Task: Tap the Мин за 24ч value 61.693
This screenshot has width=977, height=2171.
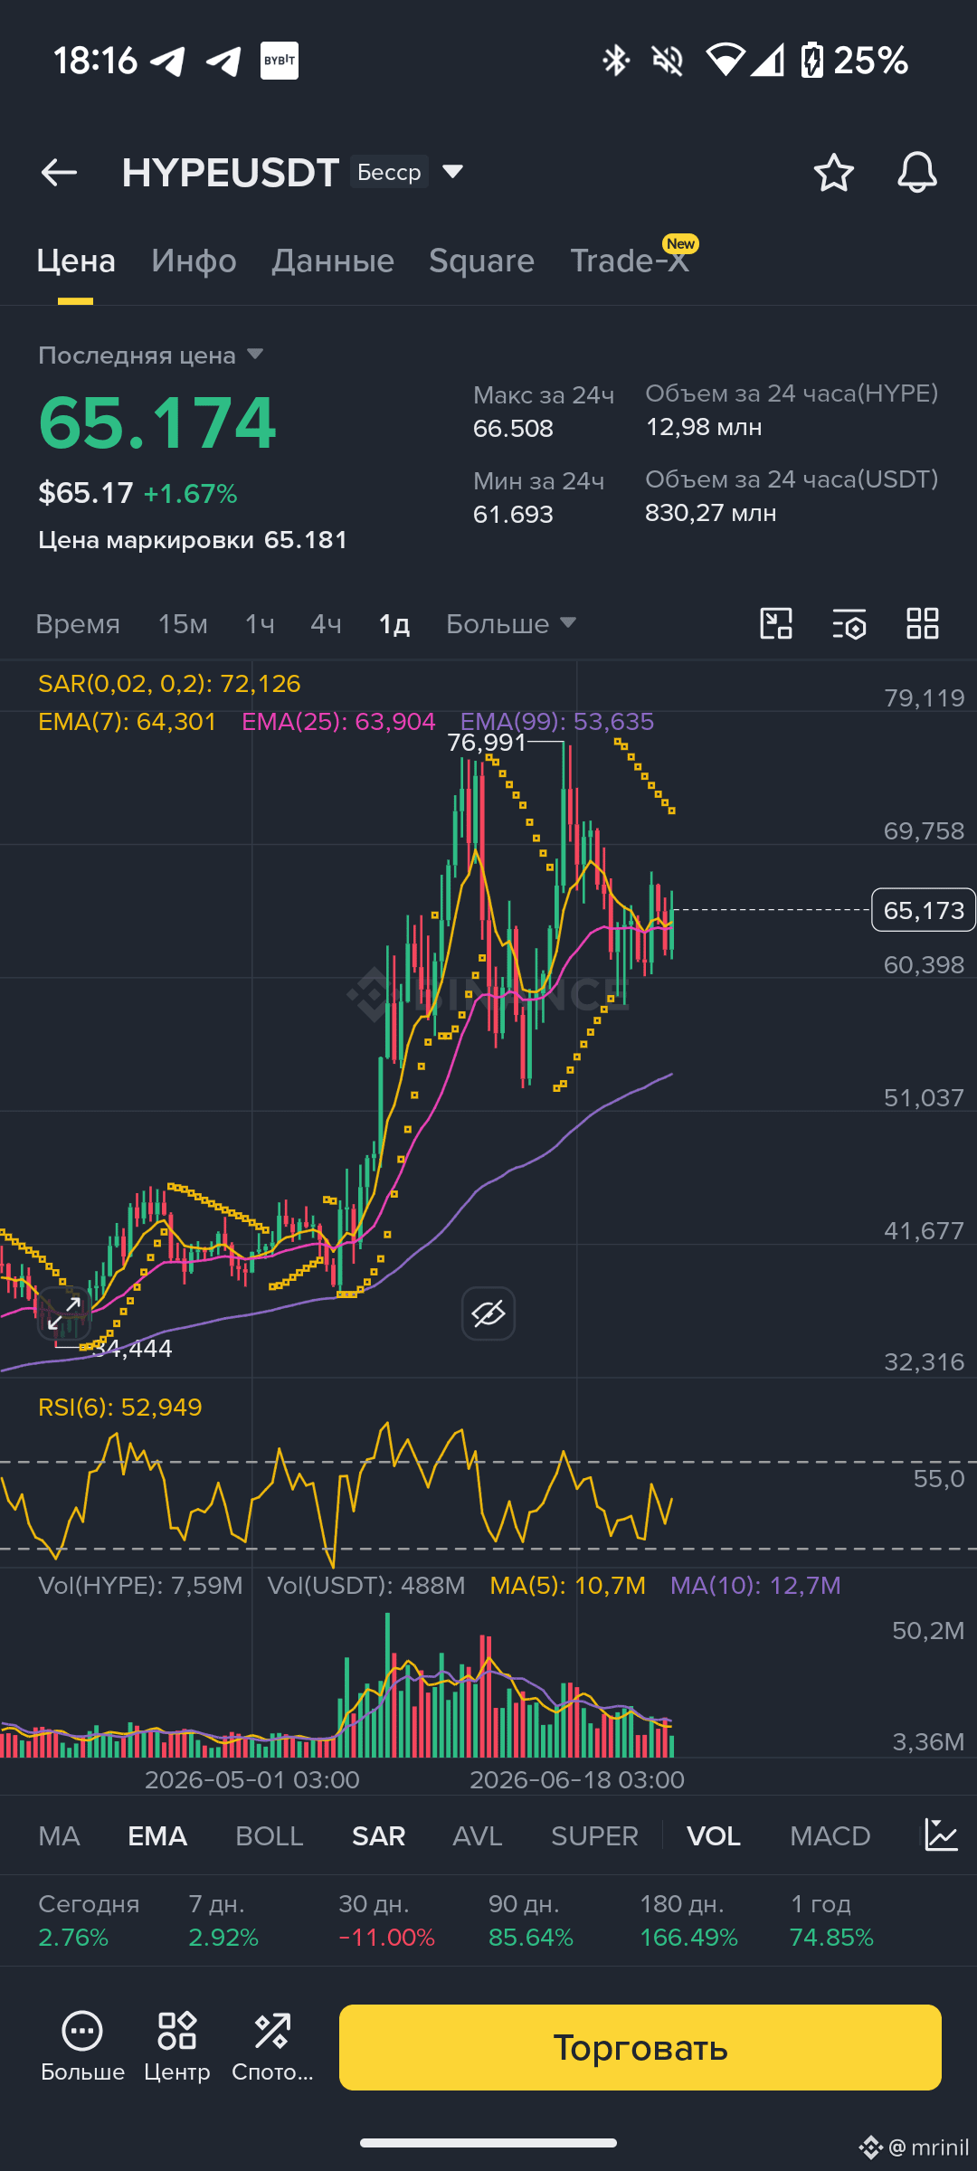Action: (513, 515)
